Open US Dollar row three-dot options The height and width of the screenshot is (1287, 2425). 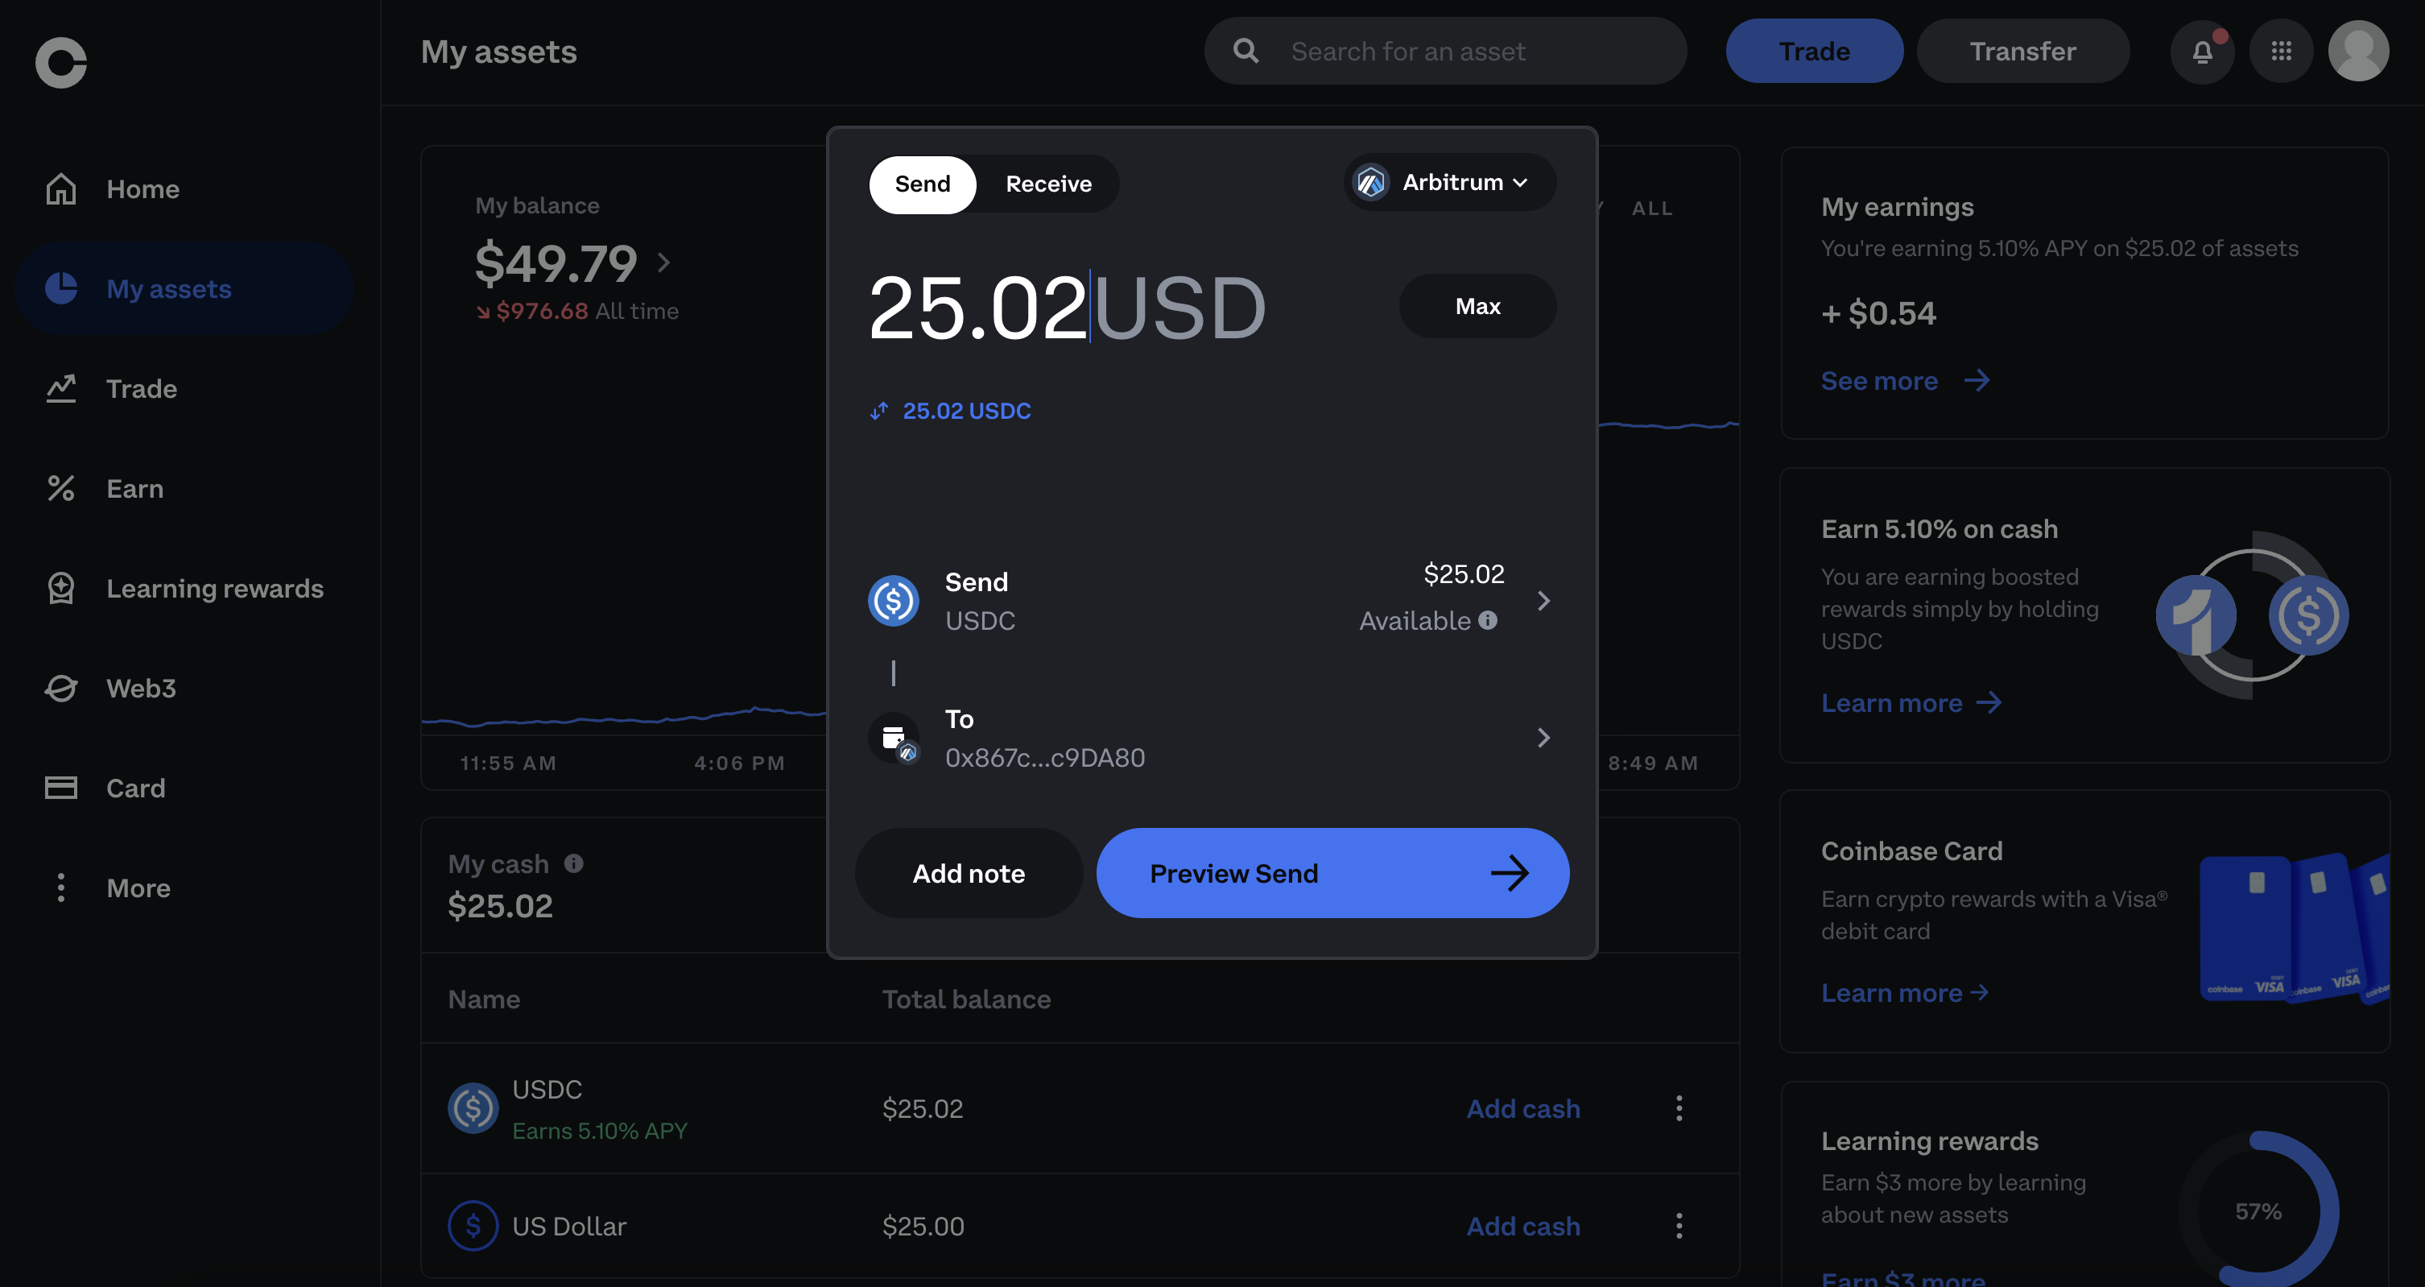coord(1679,1226)
